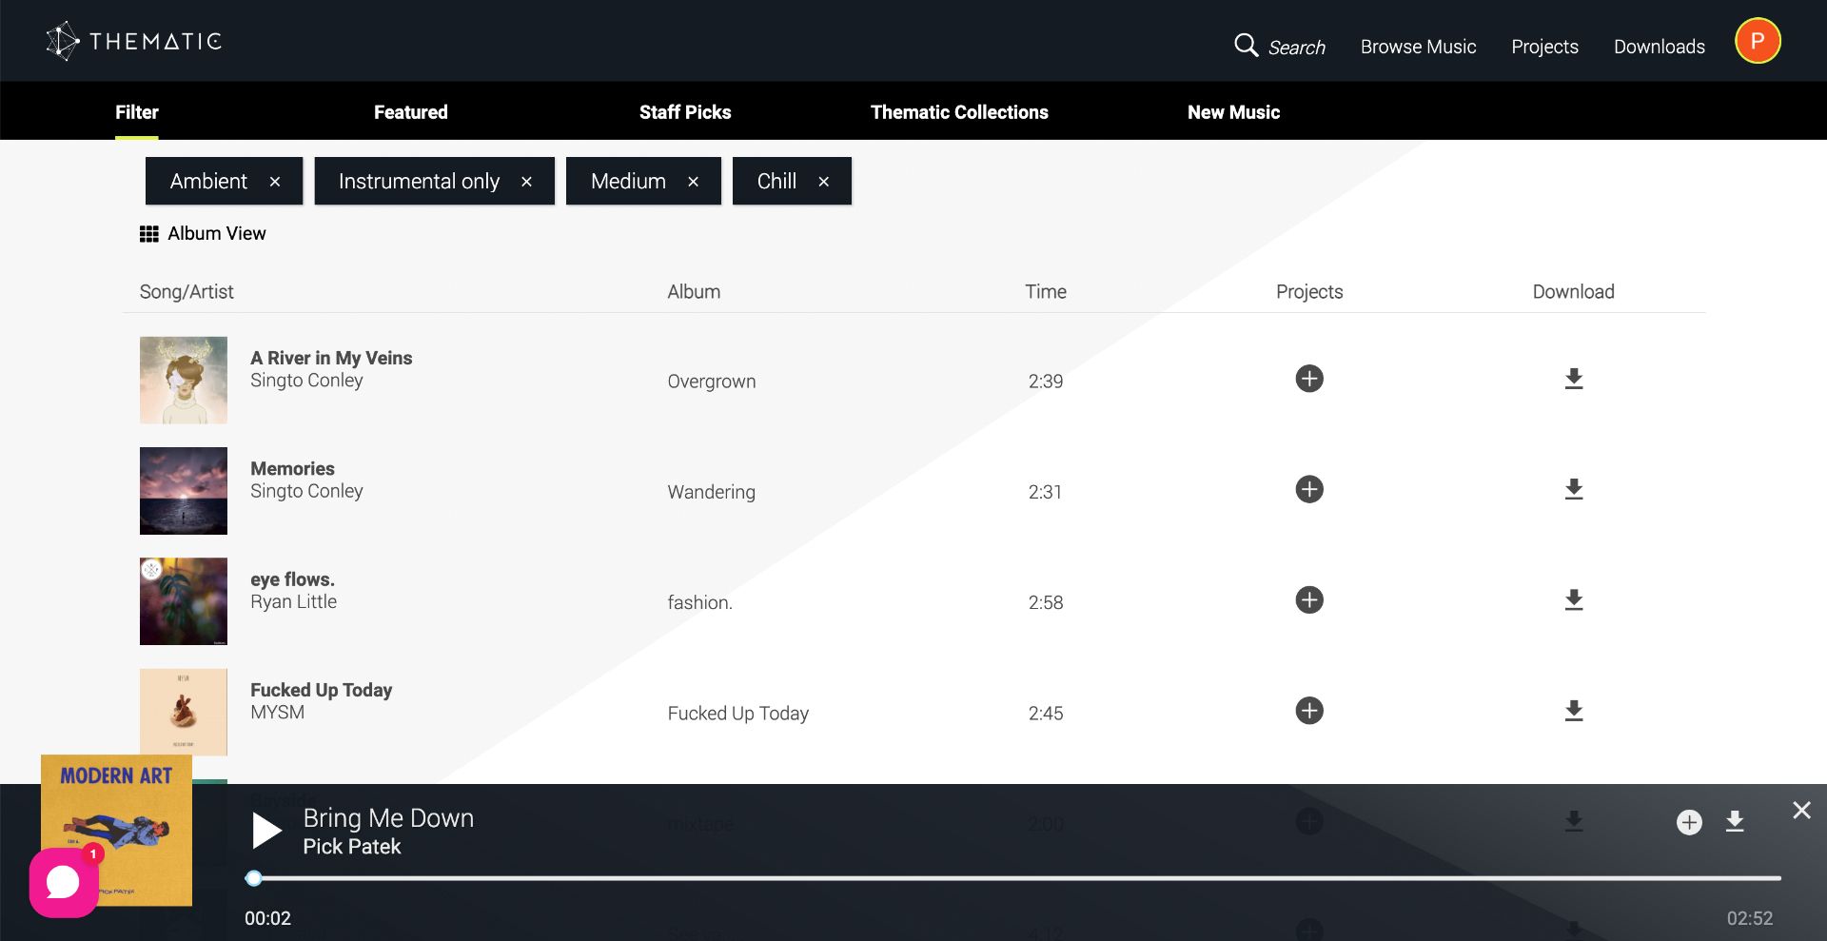Go to the Downloads page
This screenshot has width=1827, height=941.
1659,47
